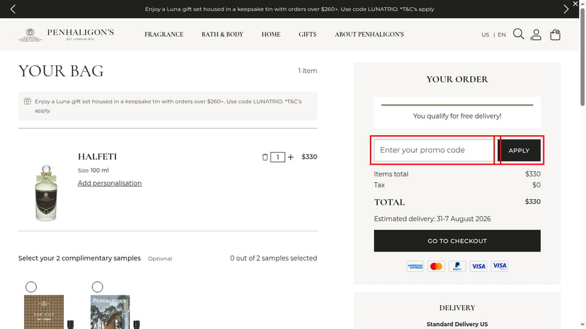Click the Apply promo code button

pos(519,150)
